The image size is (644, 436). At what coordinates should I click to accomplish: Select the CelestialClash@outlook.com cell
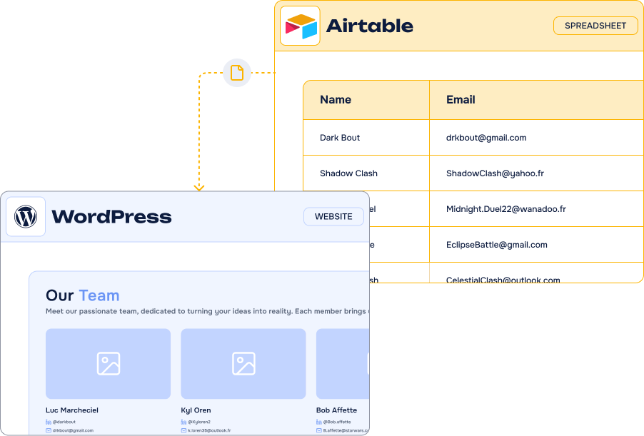coord(536,273)
